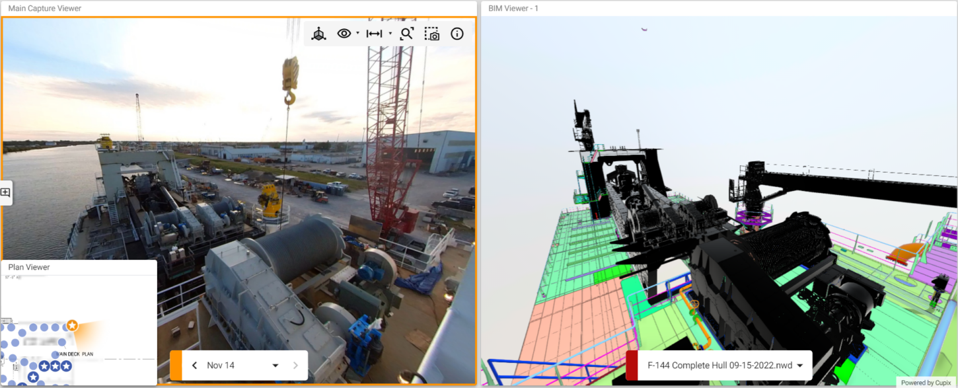Click the red color tag beside F-144 model
Image resolution: width=958 pixels, height=388 pixels.
632,366
